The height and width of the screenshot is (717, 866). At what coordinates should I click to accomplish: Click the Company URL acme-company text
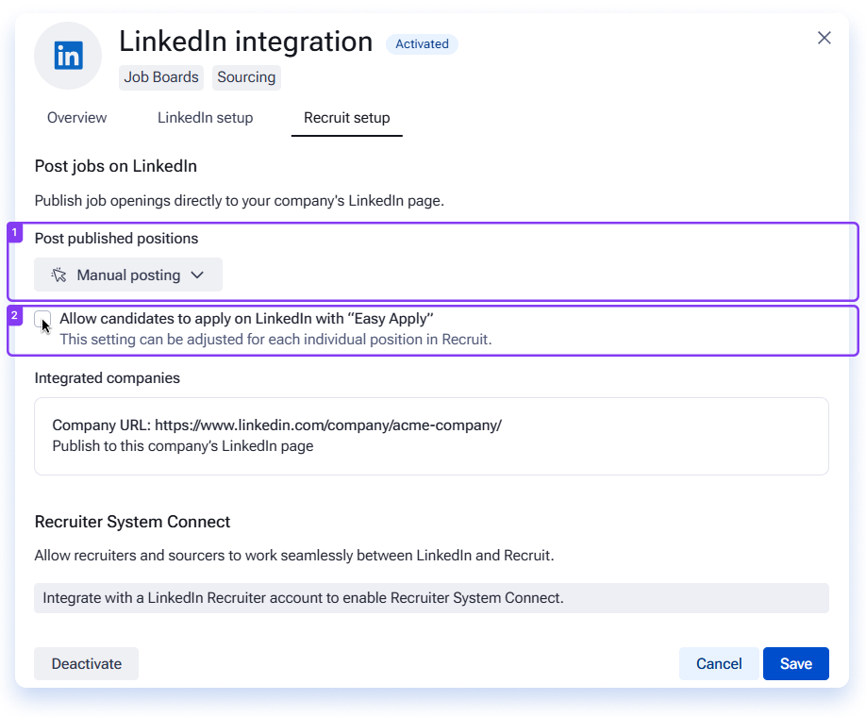276,425
